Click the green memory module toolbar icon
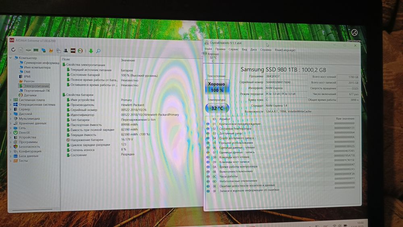This screenshot has width=403, height=227. tap(36, 50)
